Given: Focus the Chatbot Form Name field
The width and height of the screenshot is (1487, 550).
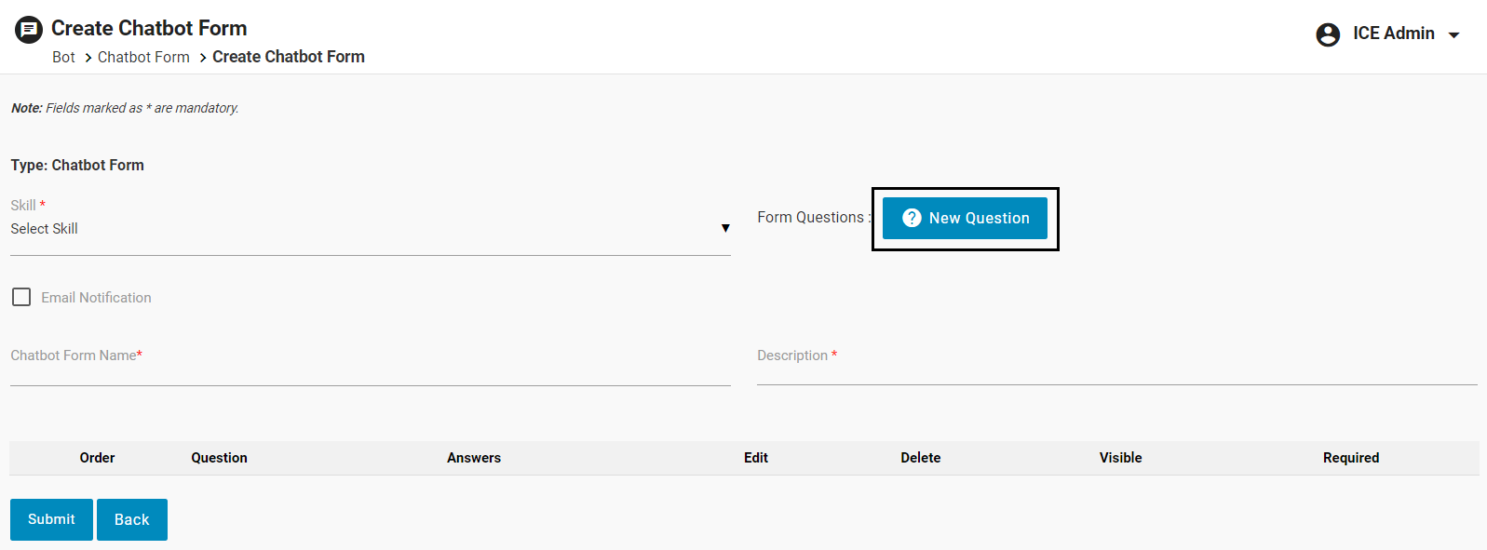Looking at the screenshot, I should pos(370,370).
